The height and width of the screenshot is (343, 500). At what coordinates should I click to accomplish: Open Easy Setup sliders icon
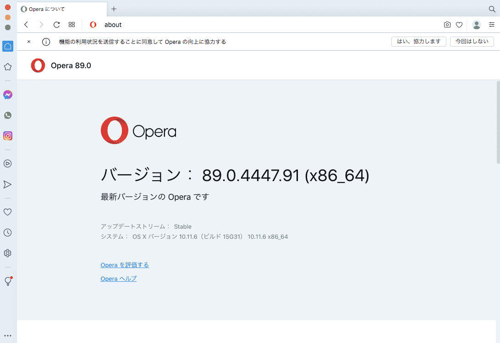click(492, 25)
